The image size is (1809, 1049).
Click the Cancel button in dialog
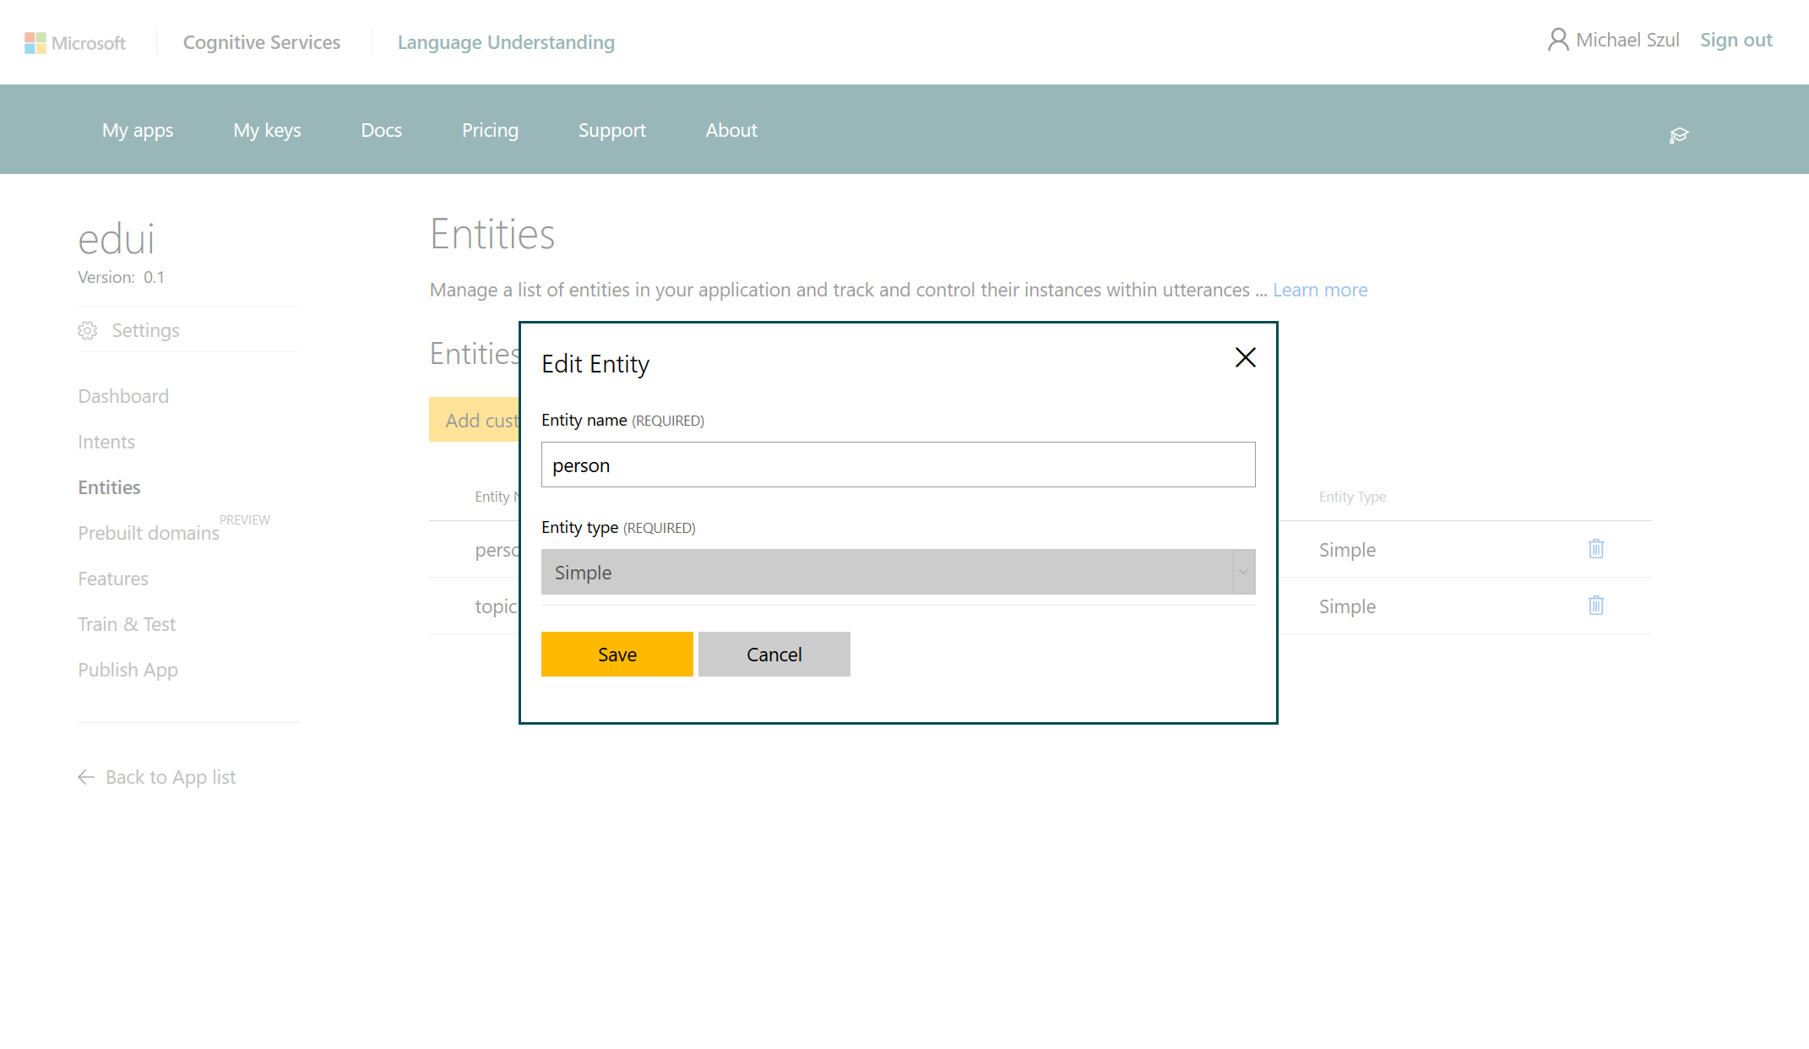point(773,655)
